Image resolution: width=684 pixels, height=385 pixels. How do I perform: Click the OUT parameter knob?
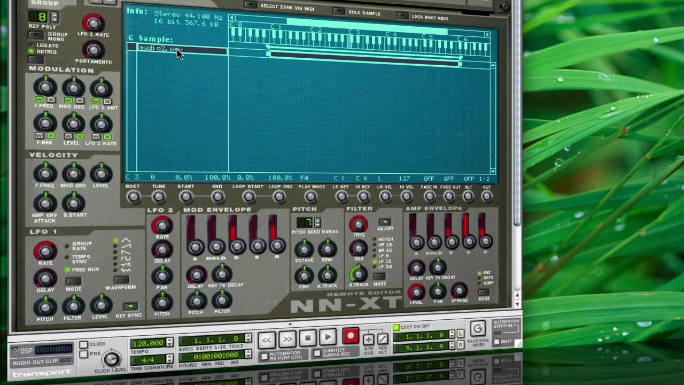point(487,196)
